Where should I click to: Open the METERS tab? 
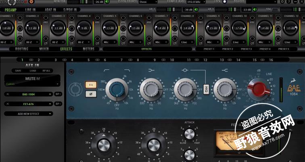[88, 49]
